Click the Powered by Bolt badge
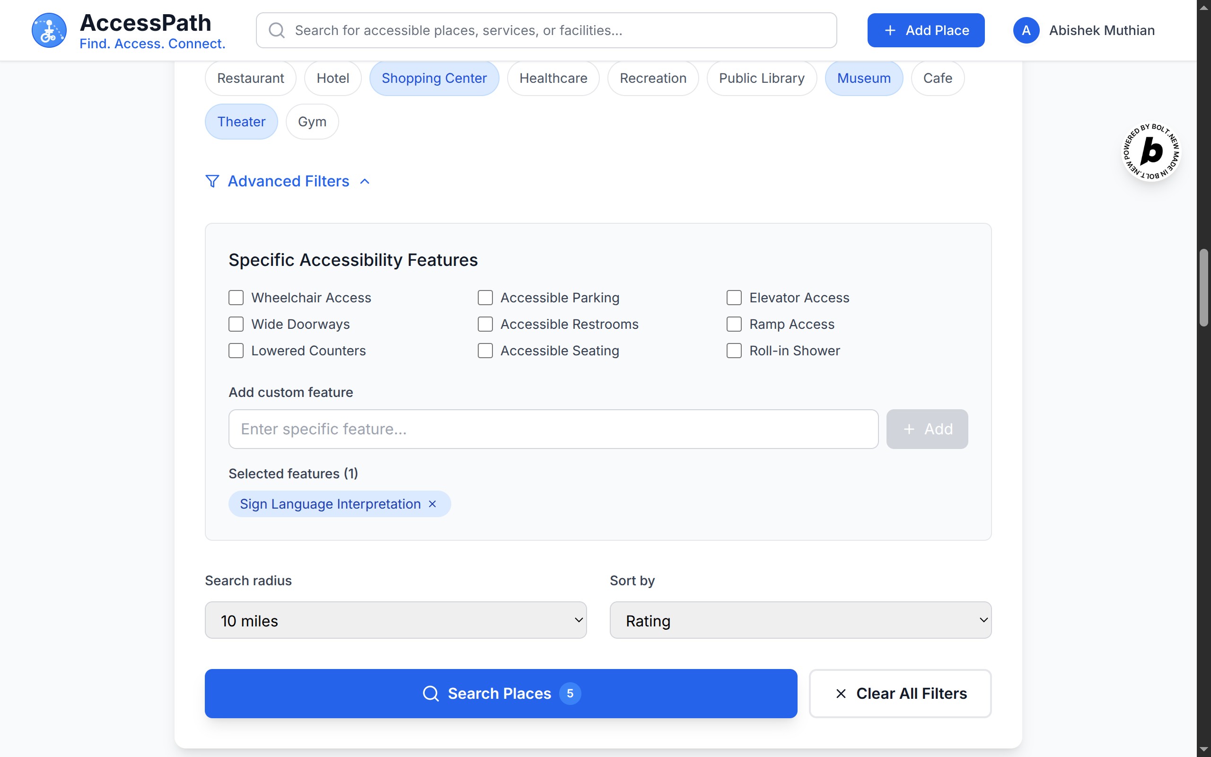This screenshot has height=757, width=1211. [1151, 152]
